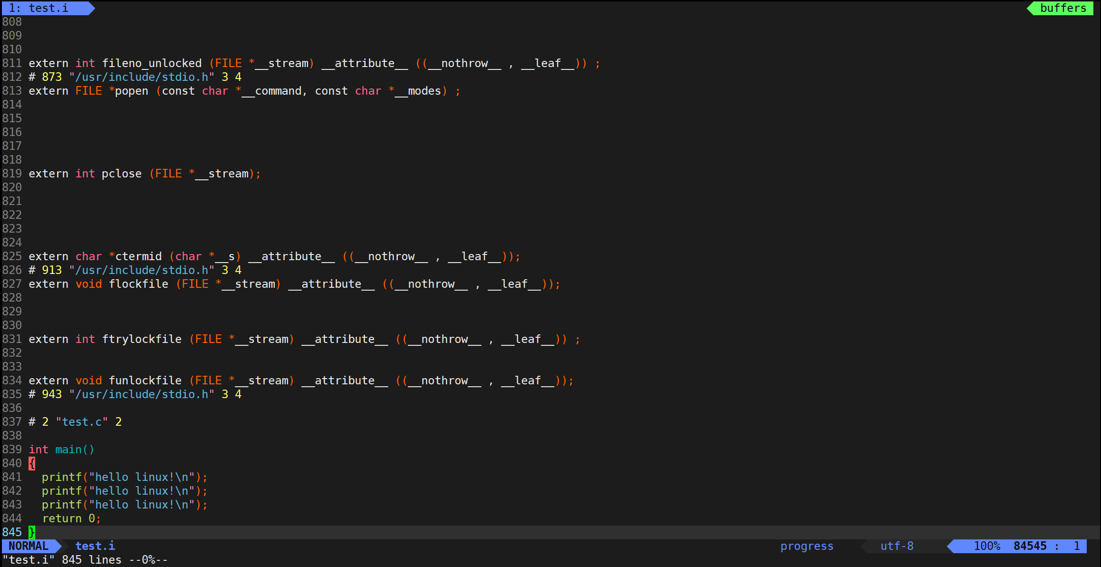The width and height of the screenshot is (1101, 567).
Task: Click the stdio.h path on line 812
Action: 142,77
